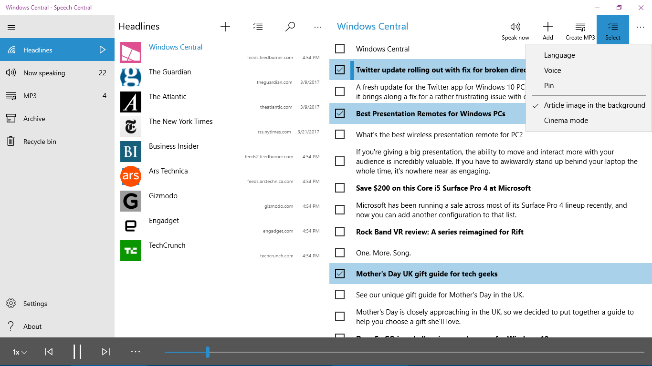Open search in the Headlines panel

tap(290, 27)
